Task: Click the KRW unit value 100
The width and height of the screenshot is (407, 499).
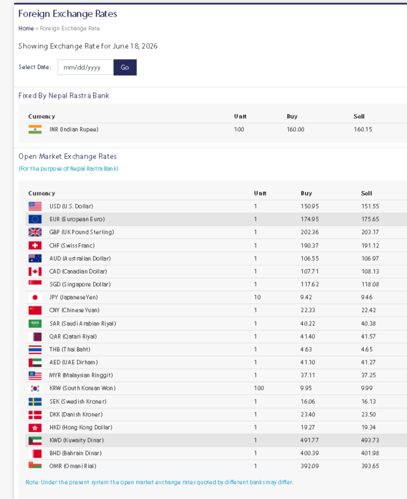Action: point(259,388)
